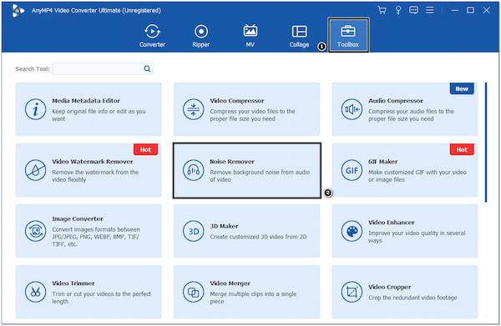This screenshot has height=326, width=501.
Task: Click the Noise Remover headphones icon
Action: point(194,170)
